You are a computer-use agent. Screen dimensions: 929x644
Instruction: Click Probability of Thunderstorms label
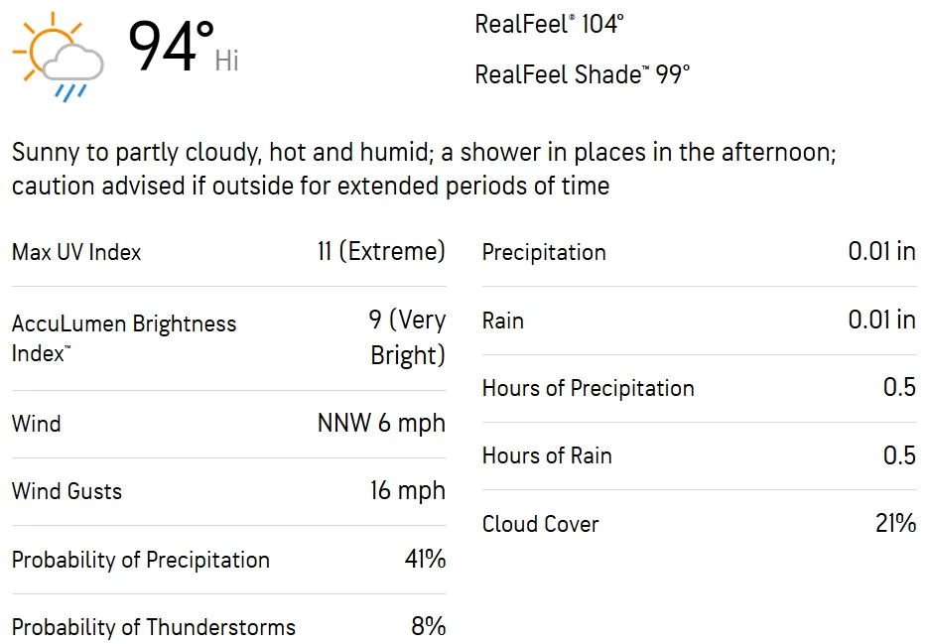154,627
